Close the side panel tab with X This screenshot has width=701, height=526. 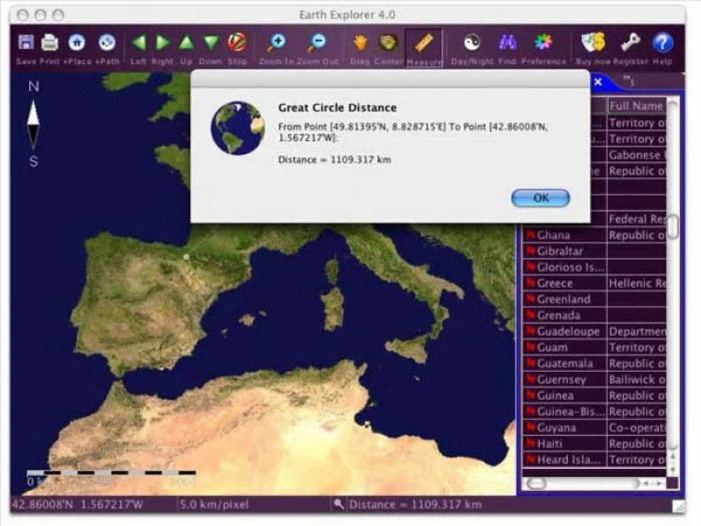[598, 82]
